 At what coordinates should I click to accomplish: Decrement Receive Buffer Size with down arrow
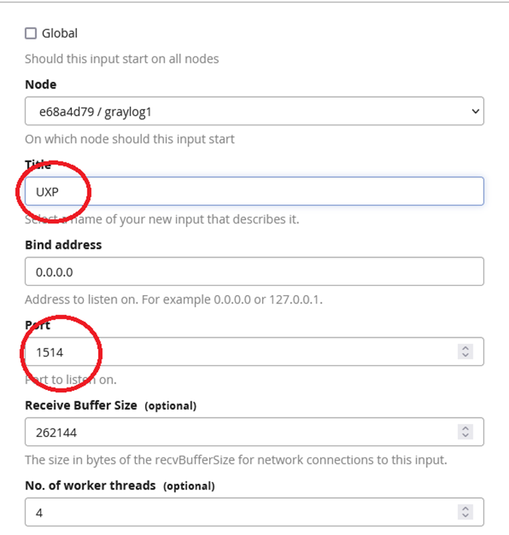tap(465, 436)
